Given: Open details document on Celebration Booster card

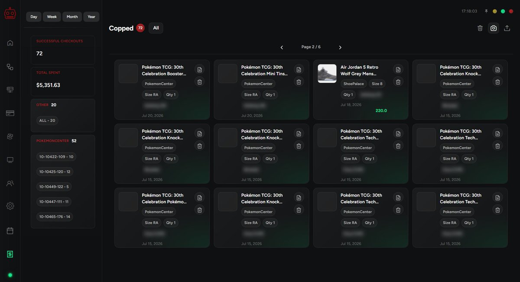Looking at the screenshot, I should [x=199, y=70].
